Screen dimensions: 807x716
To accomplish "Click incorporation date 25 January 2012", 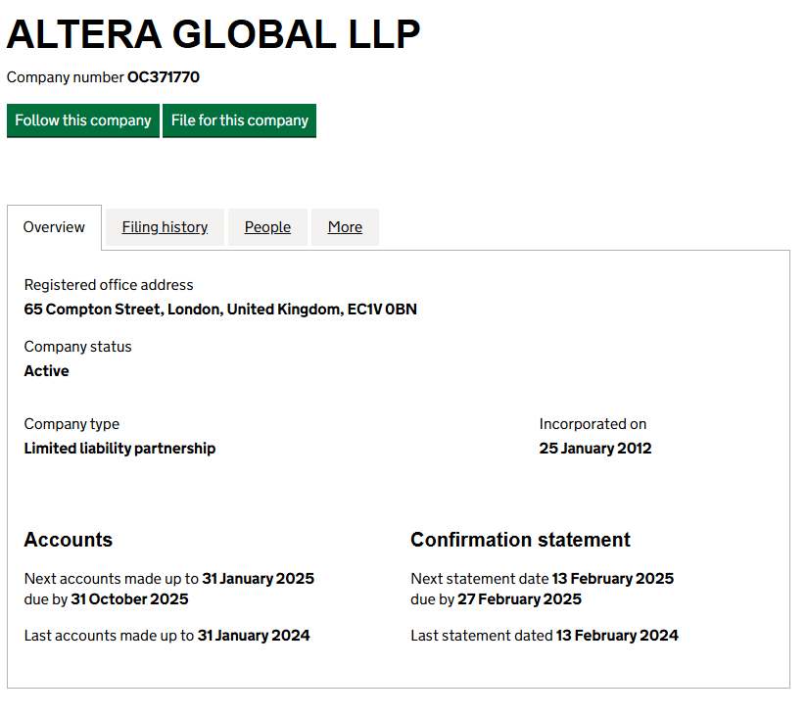I will tap(595, 449).
